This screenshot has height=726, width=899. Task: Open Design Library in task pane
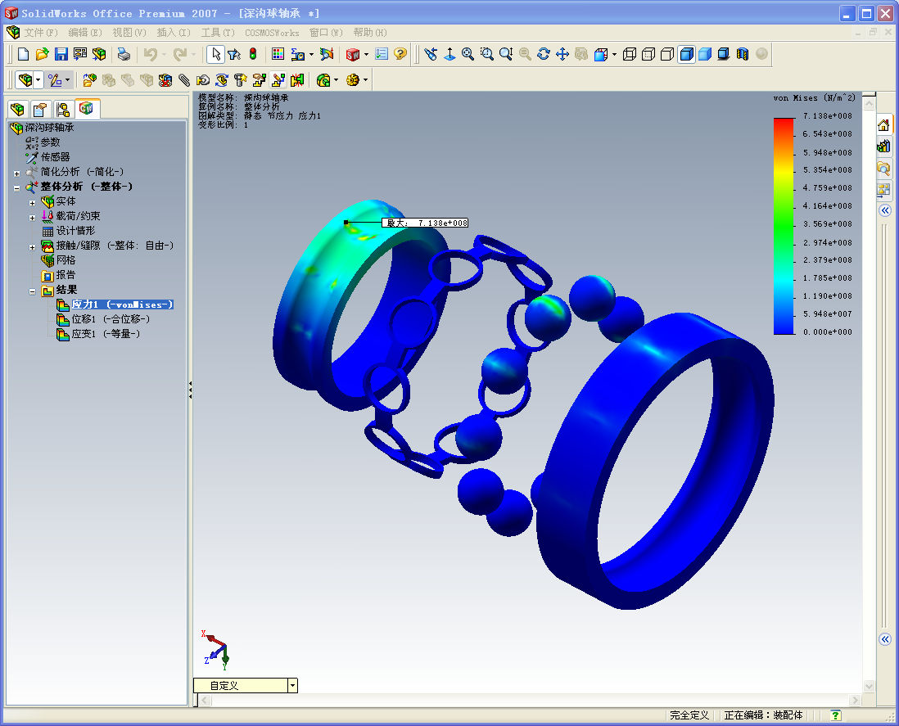883,147
